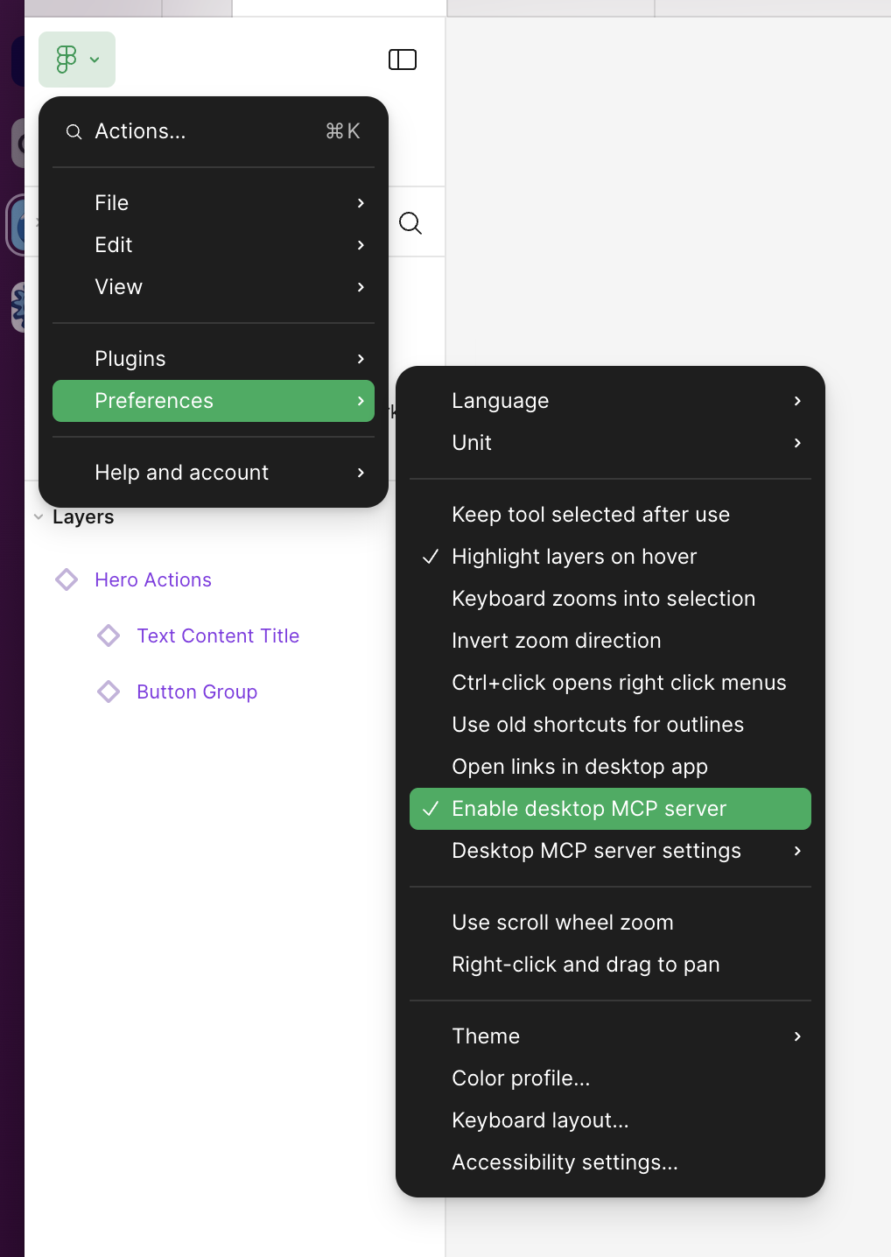891x1257 pixels.
Task: Open the Theme submenu
Action: point(485,1036)
